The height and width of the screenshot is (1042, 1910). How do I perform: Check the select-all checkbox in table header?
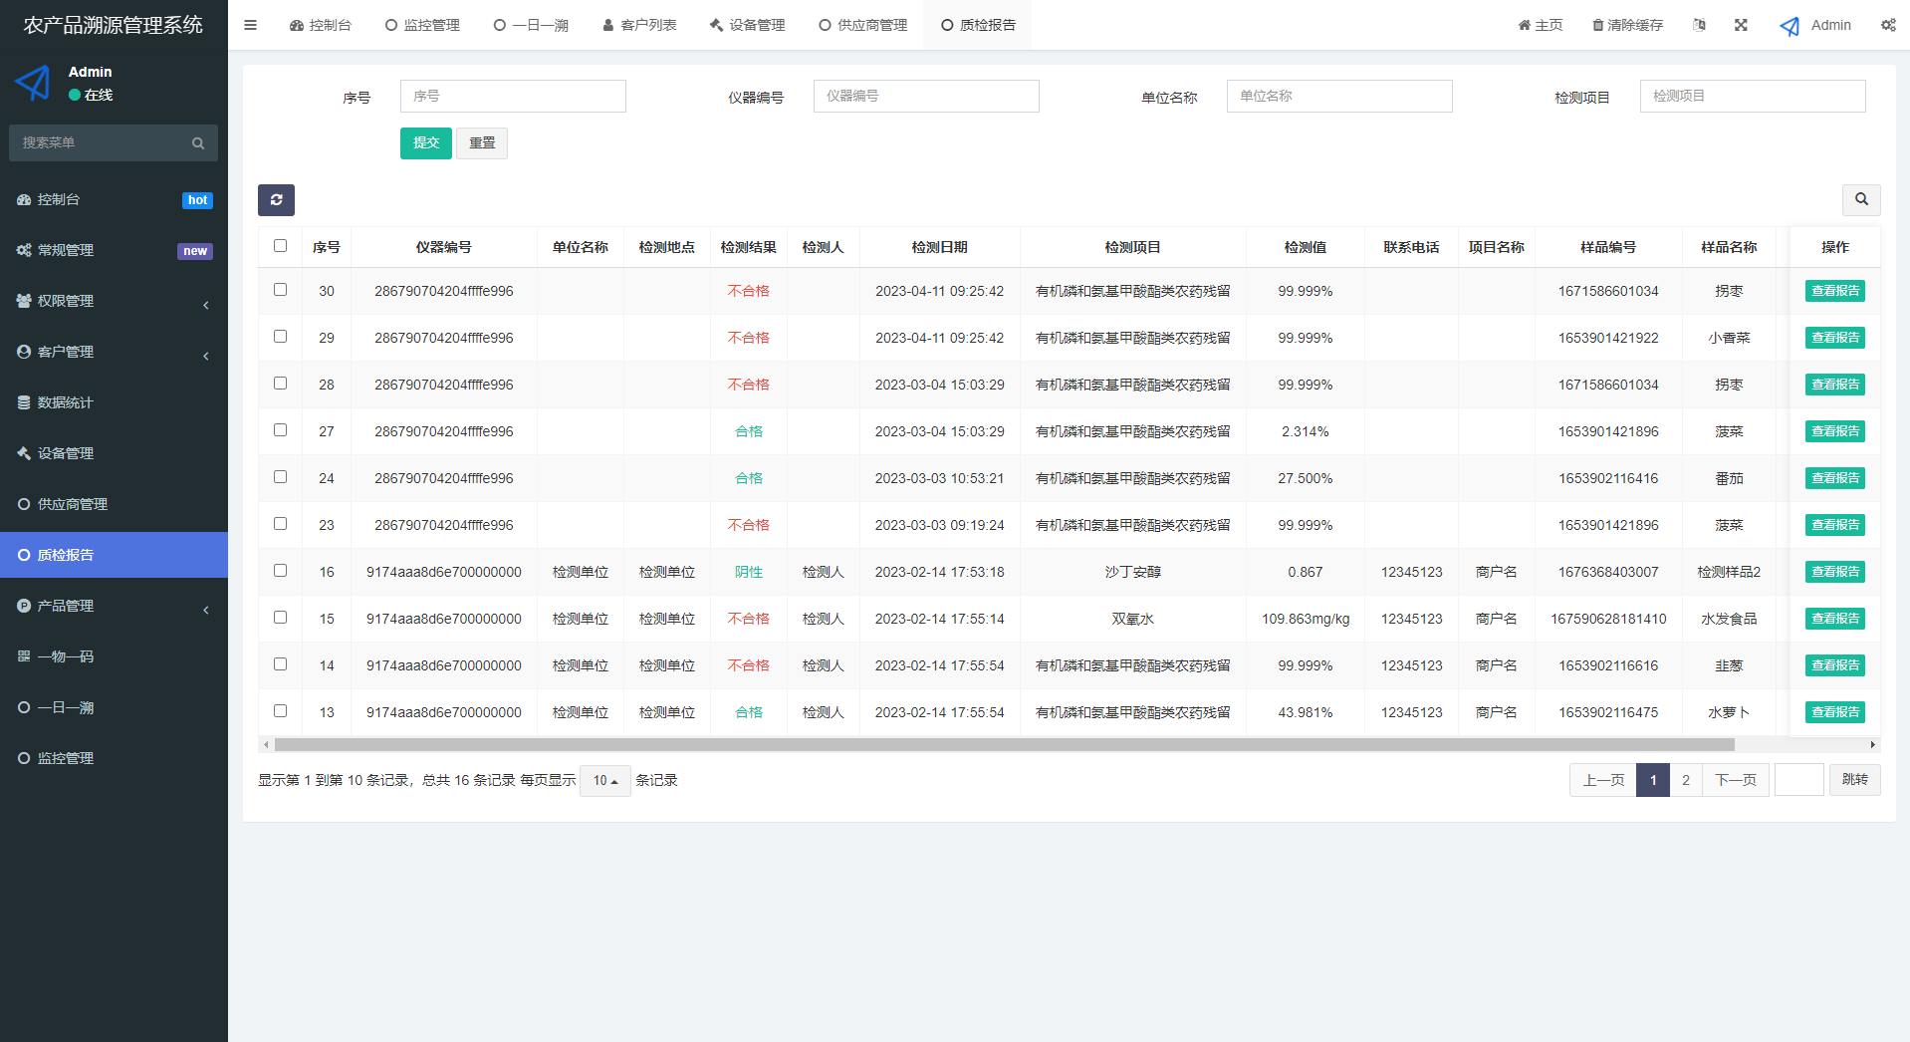(280, 246)
